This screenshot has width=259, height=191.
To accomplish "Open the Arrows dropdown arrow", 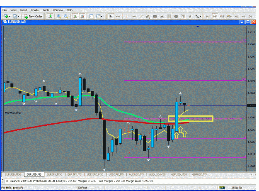I will click(x=200, y=16).
